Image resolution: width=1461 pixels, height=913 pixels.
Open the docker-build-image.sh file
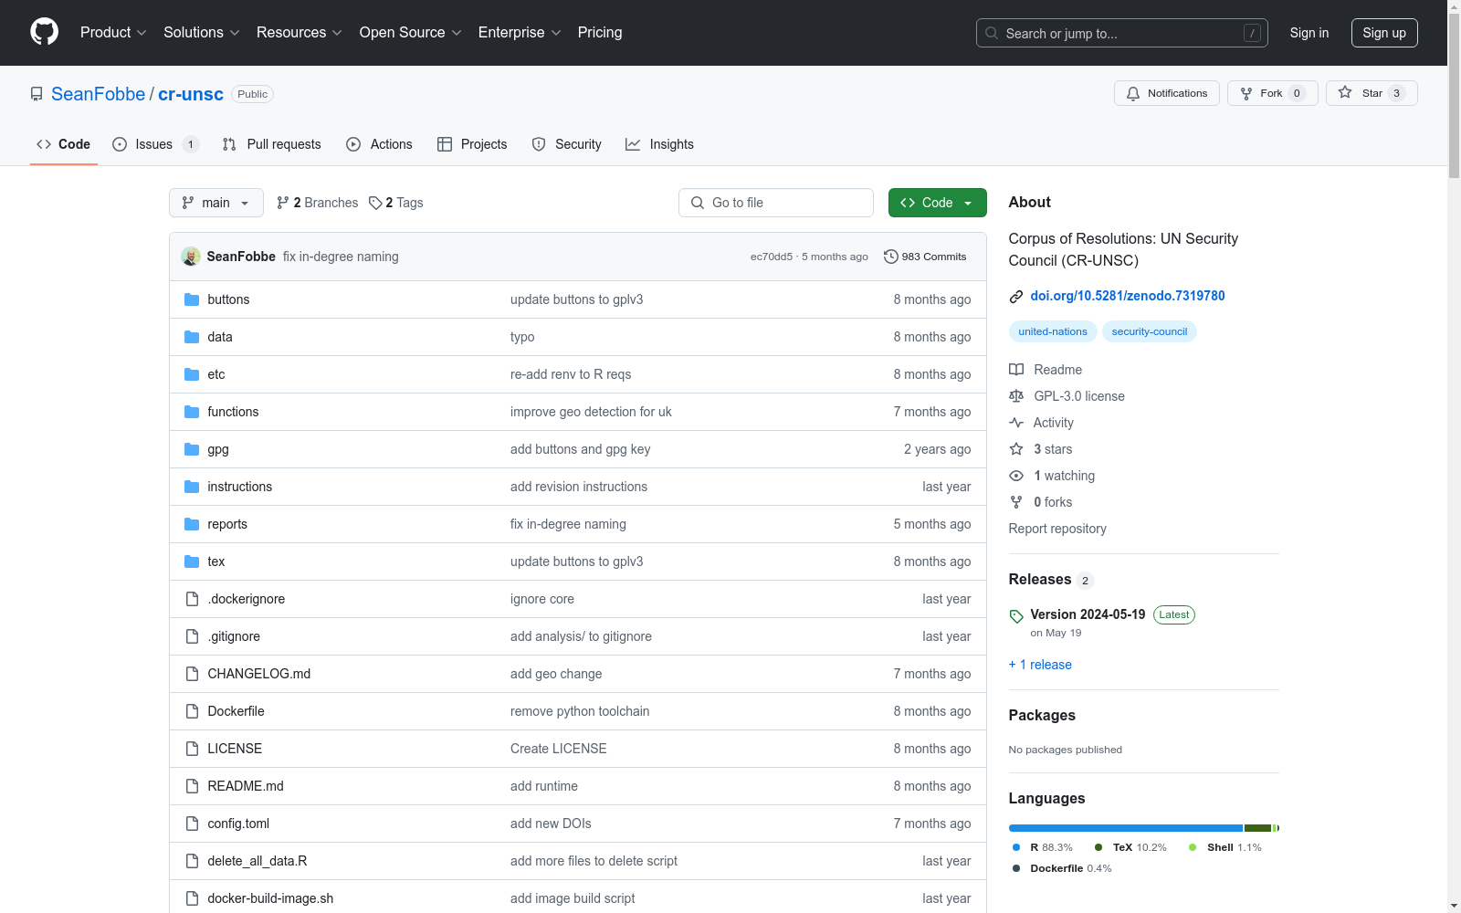tap(270, 898)
